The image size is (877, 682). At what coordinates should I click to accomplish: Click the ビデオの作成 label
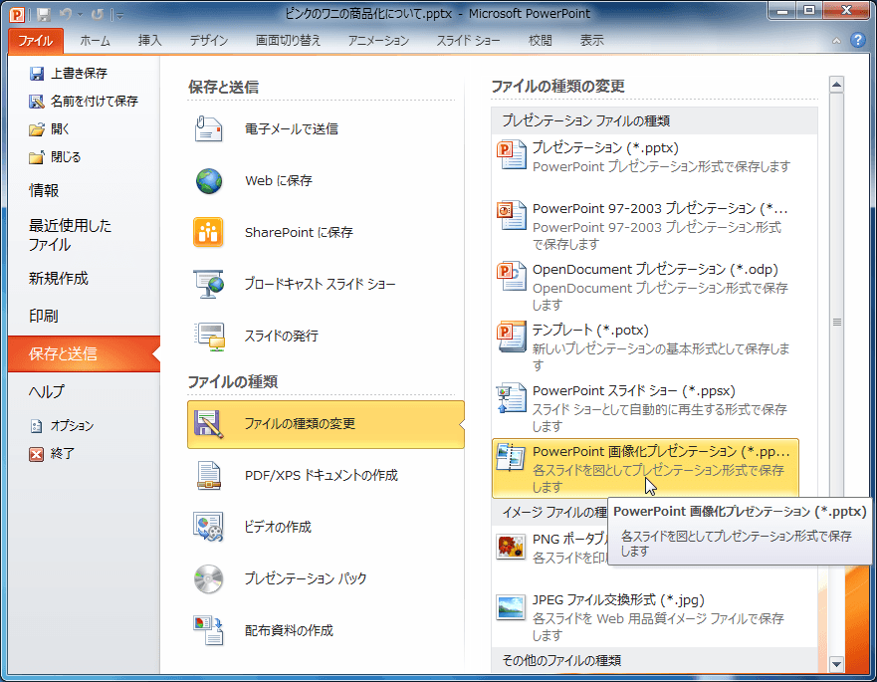click(x=278, y=527)
